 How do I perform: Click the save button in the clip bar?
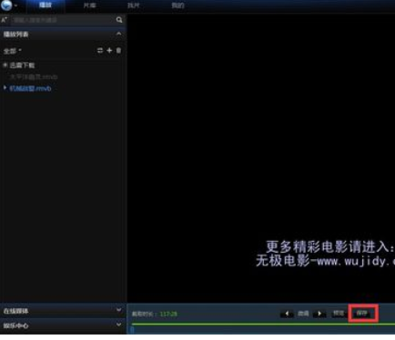(362, 314)
